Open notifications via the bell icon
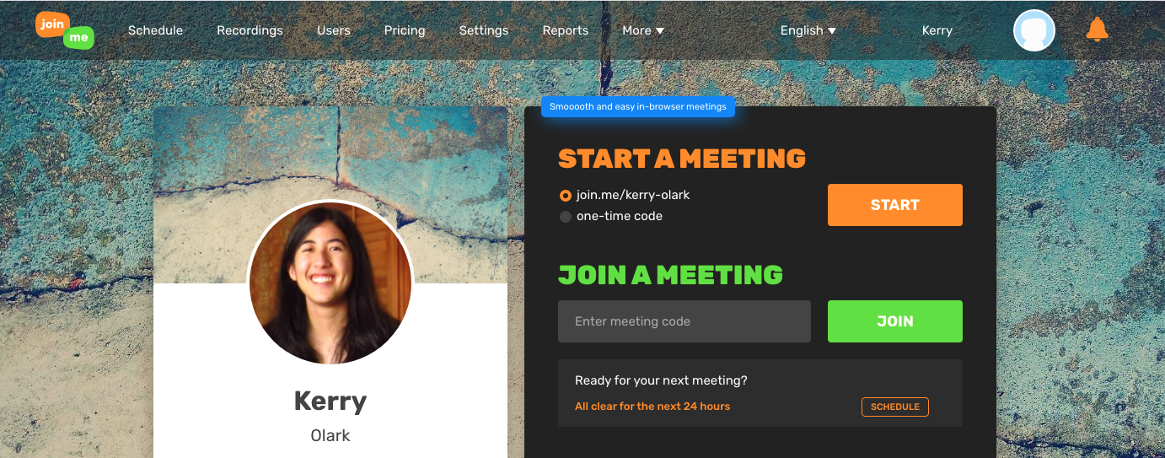Screen dimensions: 1165x458 1097,30
